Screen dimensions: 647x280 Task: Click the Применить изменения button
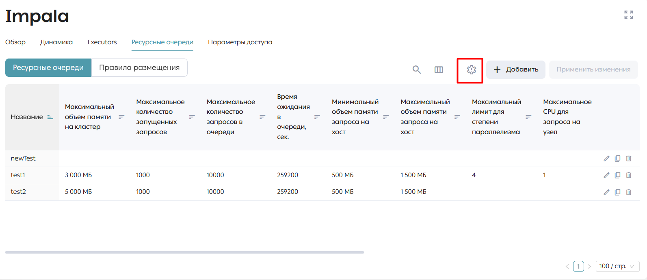click(593, 69)
